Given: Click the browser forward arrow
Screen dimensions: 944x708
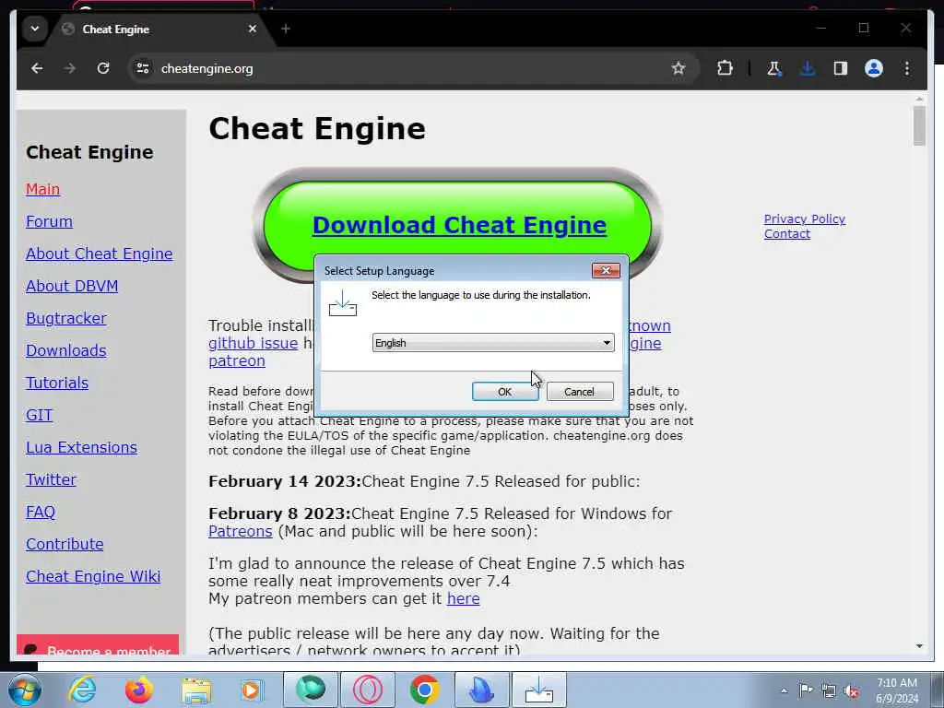Looking at the screenshot, I should click(x=70, y=68).
